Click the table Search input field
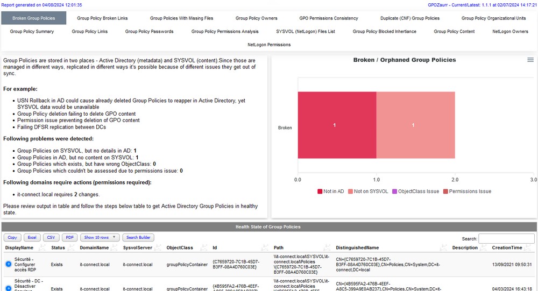 pyautogui.click(x=507, y=238)
